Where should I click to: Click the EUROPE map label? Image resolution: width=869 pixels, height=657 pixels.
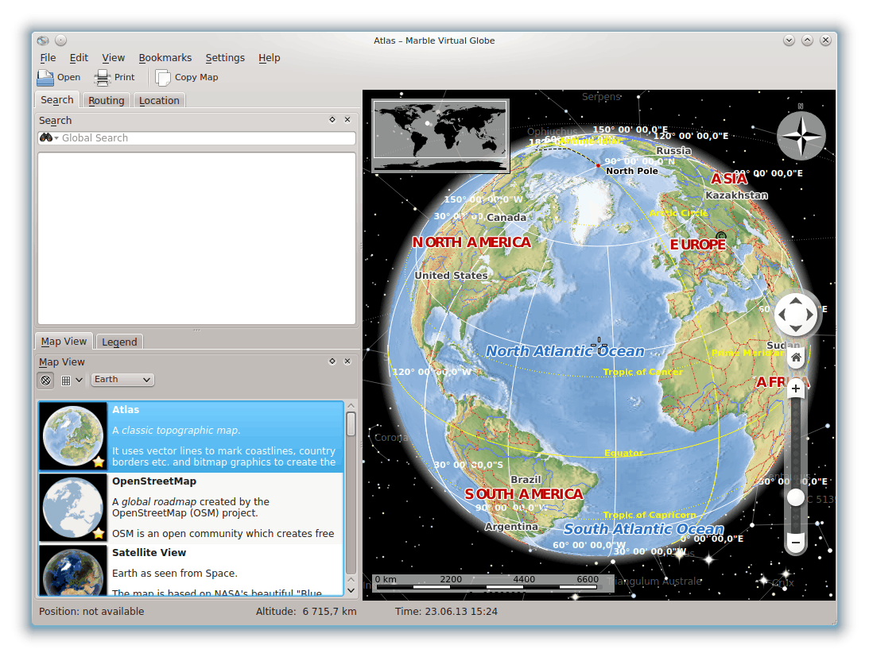click(x=698, y=245)
